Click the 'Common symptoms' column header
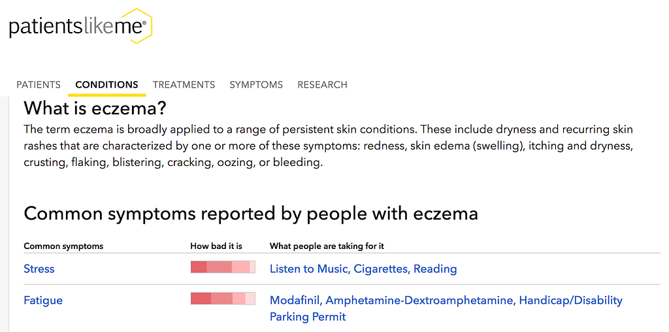The height and width of the screenshot is (332, 669). point(63,246)
